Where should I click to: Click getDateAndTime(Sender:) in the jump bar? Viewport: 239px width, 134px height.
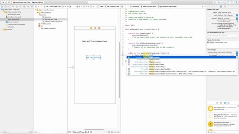pos(167,7)
